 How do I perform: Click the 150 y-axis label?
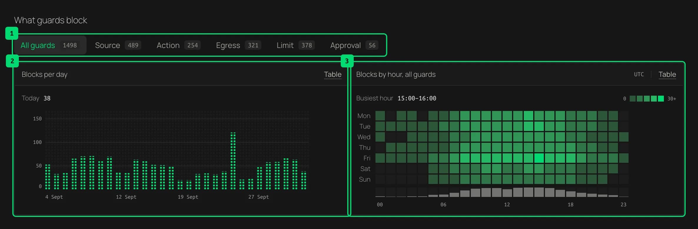pyautogui.click(x=37, y=119)
